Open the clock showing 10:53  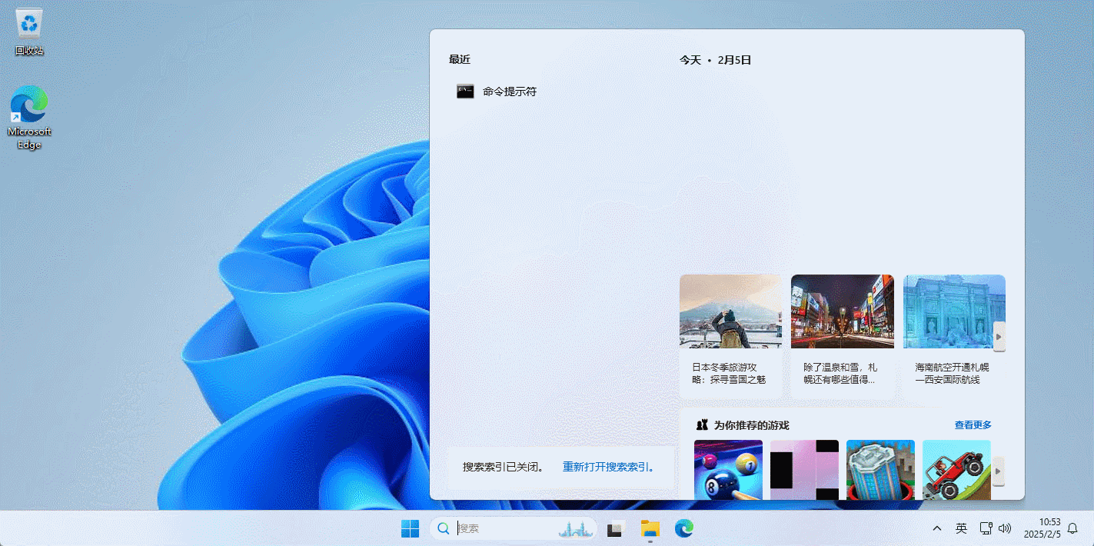(x=1042, y=528)
